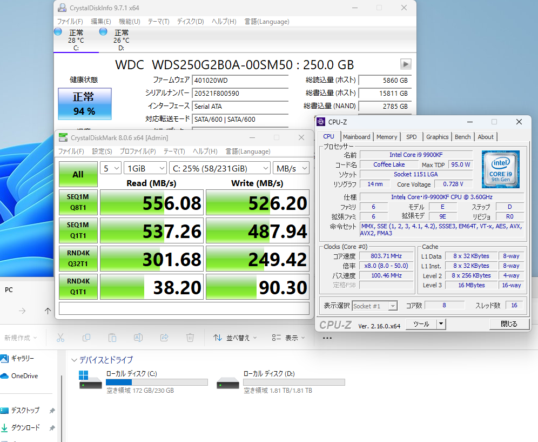Click the Cut scissors icon in Explorer toolbar
The image size is (538, 442).
pyautogui.click(x=60, y=338)
